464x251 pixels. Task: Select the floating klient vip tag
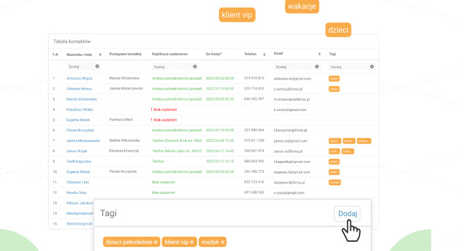click(x=237, y=15)
